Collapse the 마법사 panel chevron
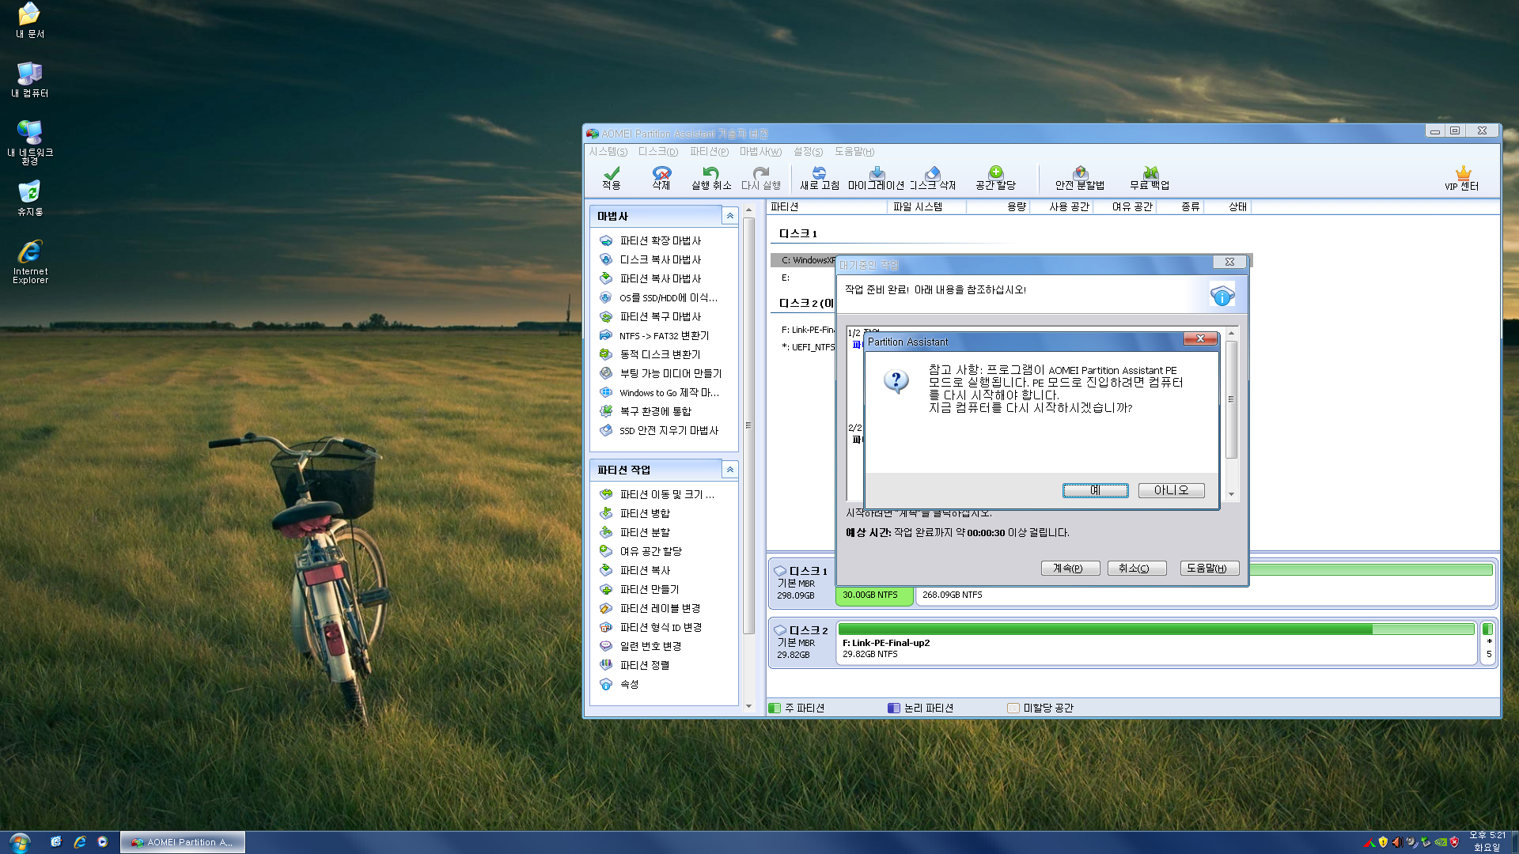1519x854 pixels. [x=729, y=216]
